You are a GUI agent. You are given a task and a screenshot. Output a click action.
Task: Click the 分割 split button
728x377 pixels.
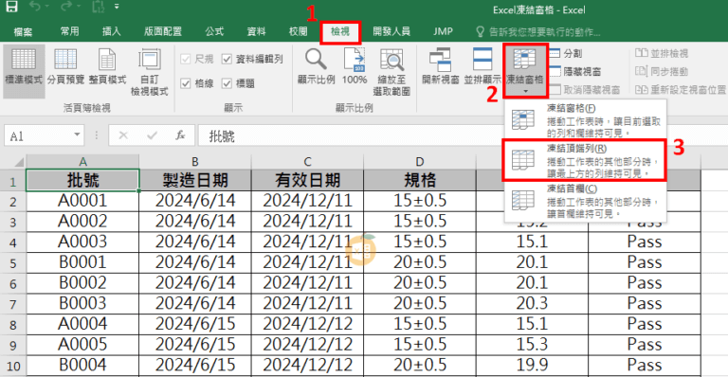[x=567, y=53]
